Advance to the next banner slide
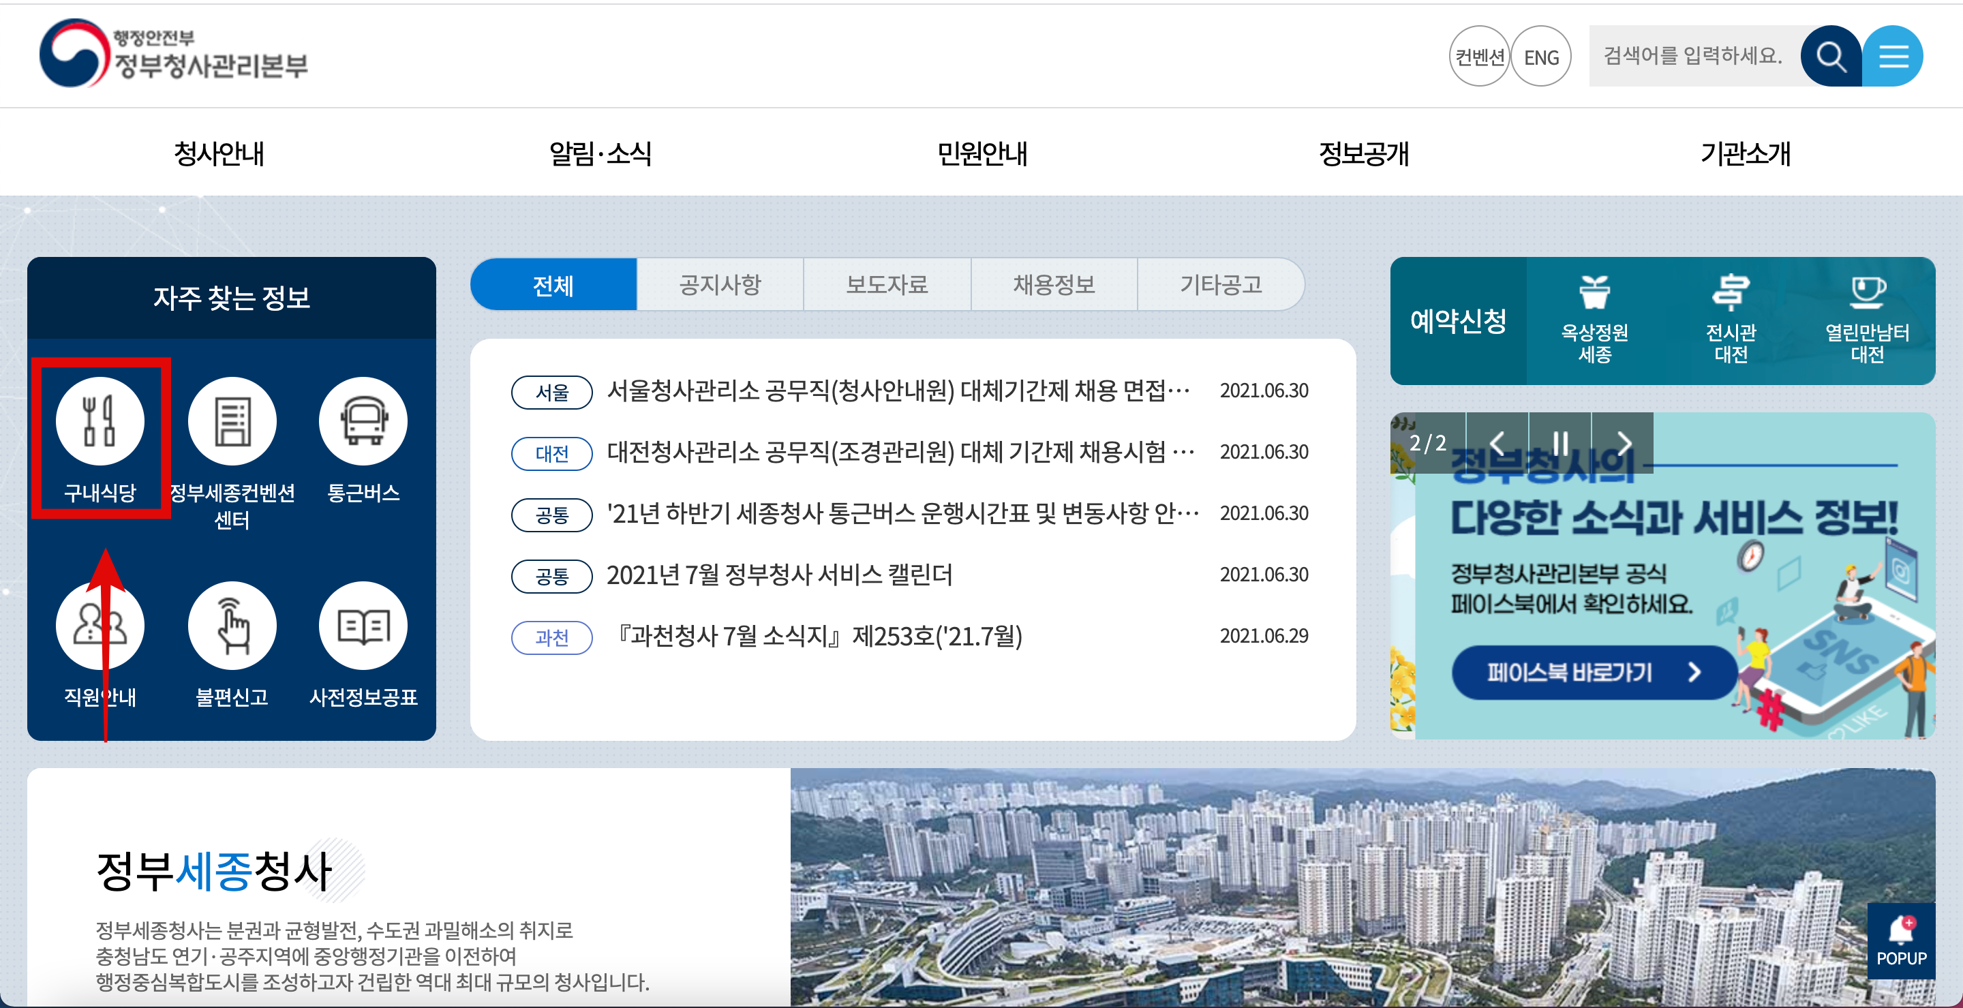 coord(1623,443)
